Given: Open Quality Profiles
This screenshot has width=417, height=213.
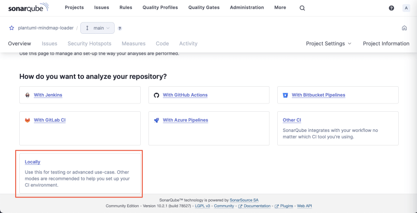Looking at the screenshot, I should [x=160, y=7].
